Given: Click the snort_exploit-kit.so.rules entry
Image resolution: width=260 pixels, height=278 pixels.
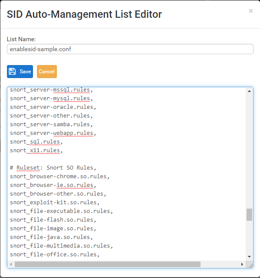Looking at the screenshot, I should coord(55,203).
